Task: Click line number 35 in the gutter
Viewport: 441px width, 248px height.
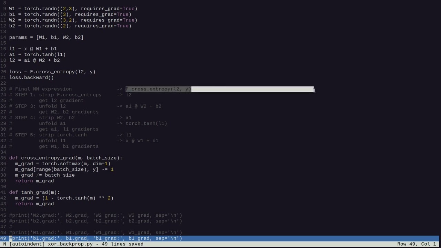Action: point(3,158)
